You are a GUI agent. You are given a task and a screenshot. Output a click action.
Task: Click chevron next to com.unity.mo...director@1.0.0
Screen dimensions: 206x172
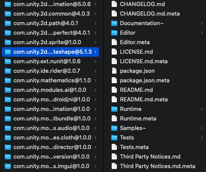pyautogui.click(x=95, y=147)
